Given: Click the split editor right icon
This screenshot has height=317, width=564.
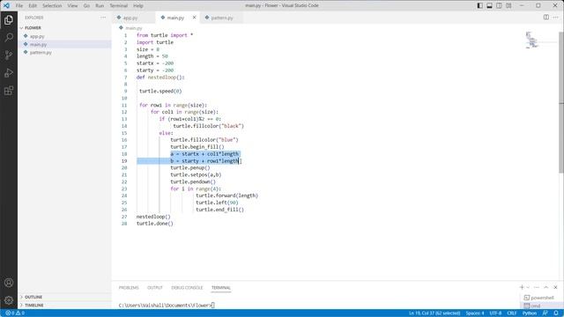Looking at the screenshot, I should 546,18.
